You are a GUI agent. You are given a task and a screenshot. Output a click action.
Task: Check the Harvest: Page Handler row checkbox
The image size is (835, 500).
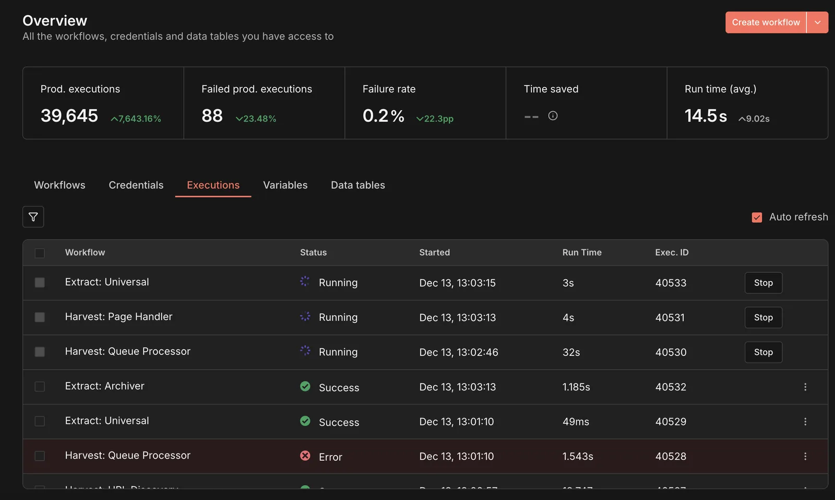[40, 317]
